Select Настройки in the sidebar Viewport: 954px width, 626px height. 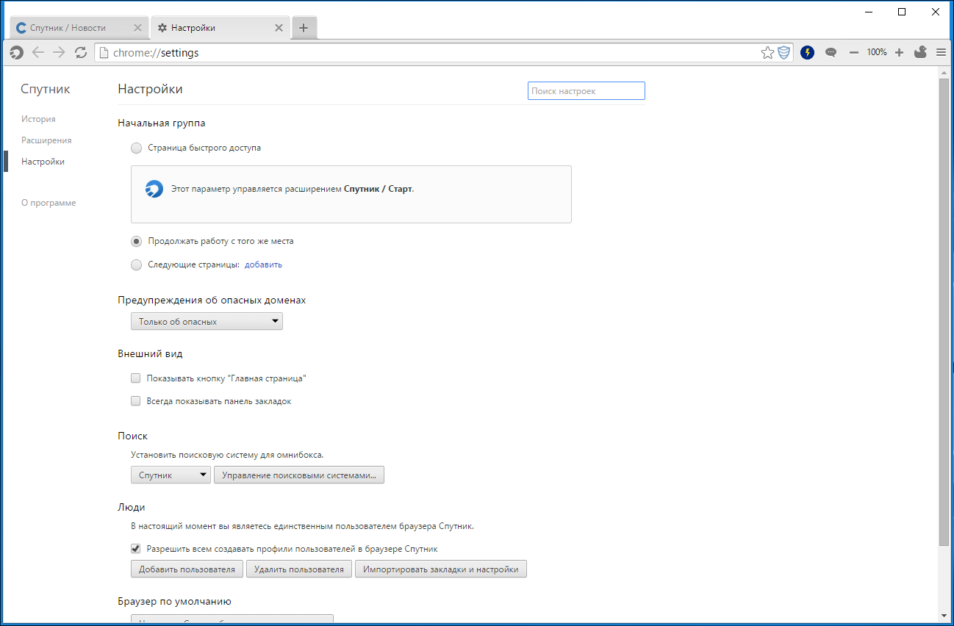click(x=43, y=162)
